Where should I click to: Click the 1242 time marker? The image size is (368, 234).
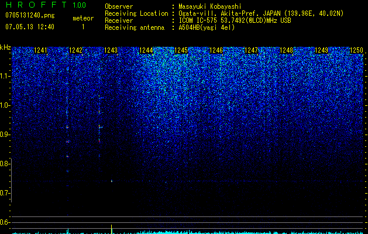pyautogui.click(x=76, y=50)
